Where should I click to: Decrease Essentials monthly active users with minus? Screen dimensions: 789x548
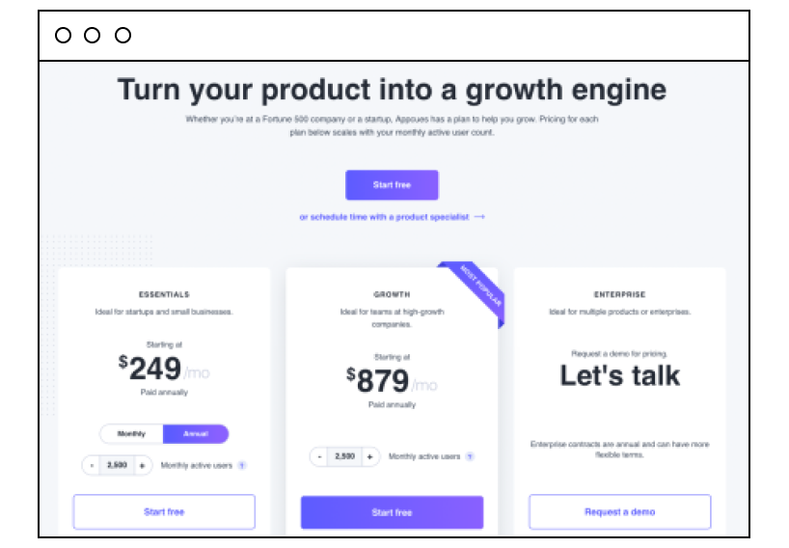point(91,465)
